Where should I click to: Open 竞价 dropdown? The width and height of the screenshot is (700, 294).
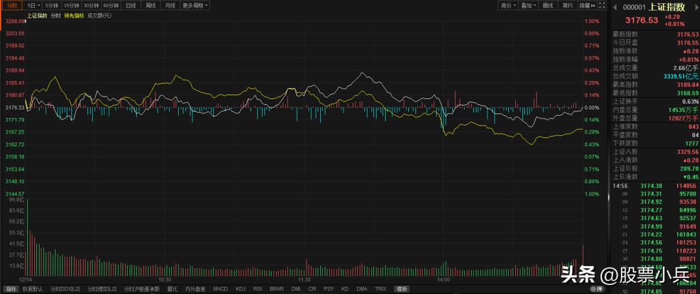point(508,5)
